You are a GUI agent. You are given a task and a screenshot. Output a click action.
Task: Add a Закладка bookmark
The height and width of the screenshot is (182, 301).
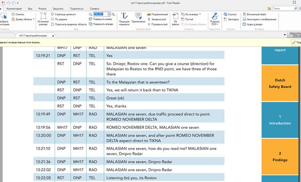[231, 19]
